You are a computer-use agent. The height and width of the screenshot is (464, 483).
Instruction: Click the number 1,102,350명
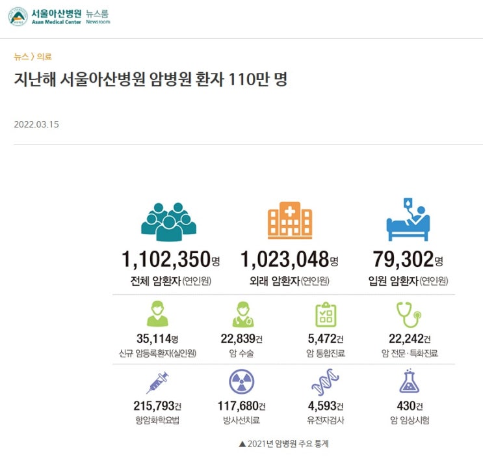[x=171, y=259]
